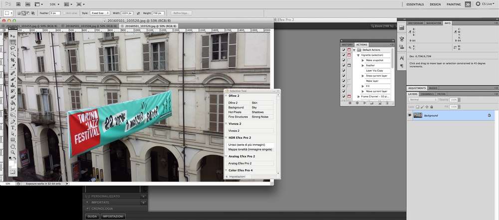The height and width of the screenshot is (220, 499).
Task: Expand the Frame Channel action
Action: point(358,97)
